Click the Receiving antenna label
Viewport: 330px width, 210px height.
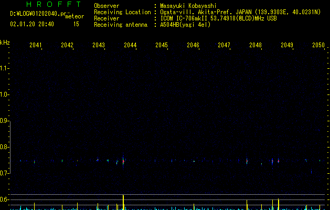[x=121, y=25]
